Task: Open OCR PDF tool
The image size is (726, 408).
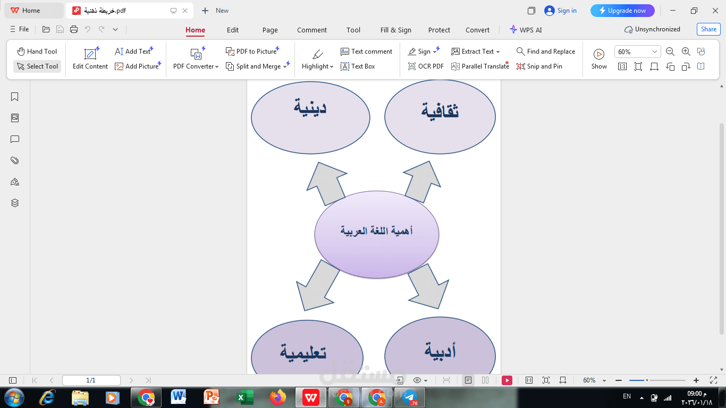Action: tap(425, 66)
